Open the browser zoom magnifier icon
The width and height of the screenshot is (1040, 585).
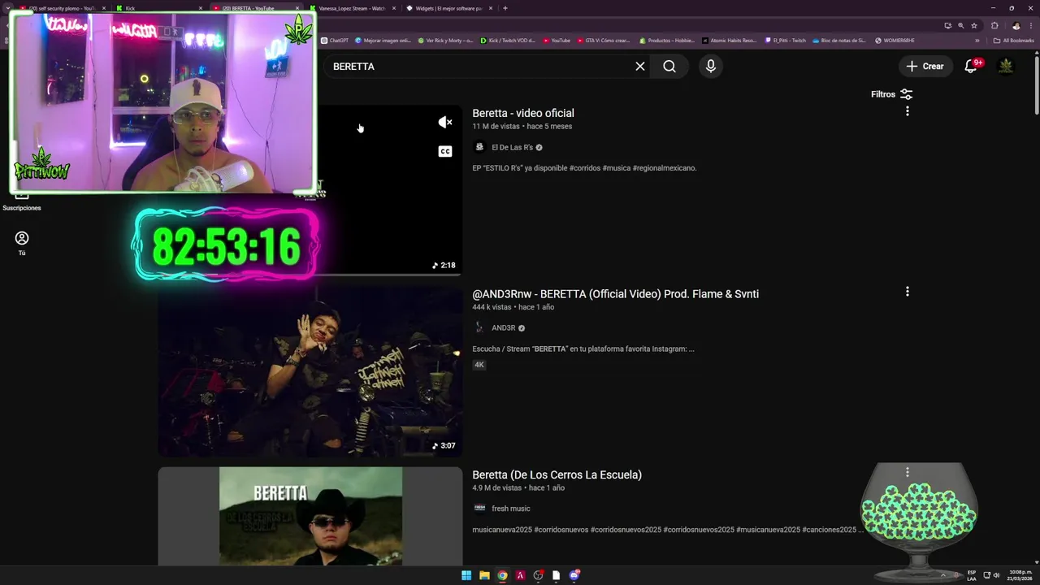pos(961,25)
